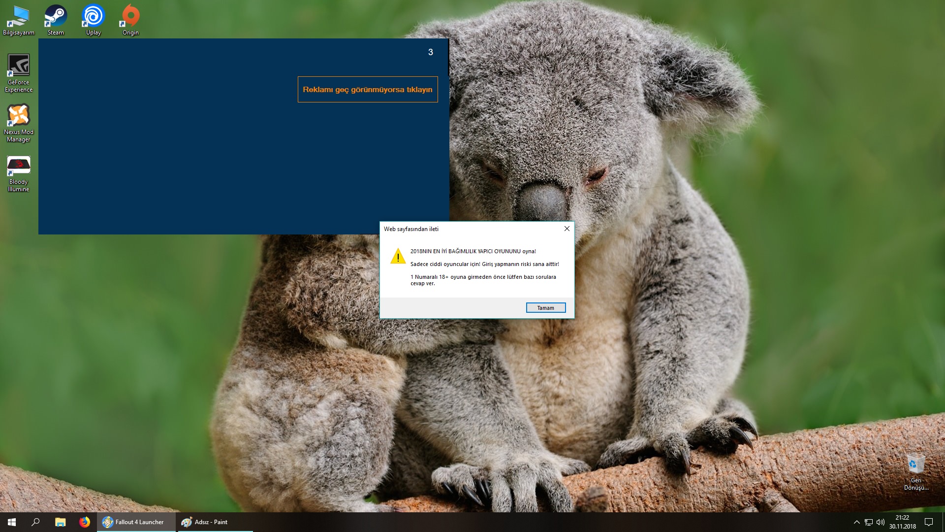Open the taskbar clock and date
The height and width of the screenshot is (532, 945).
coord(902,522)
